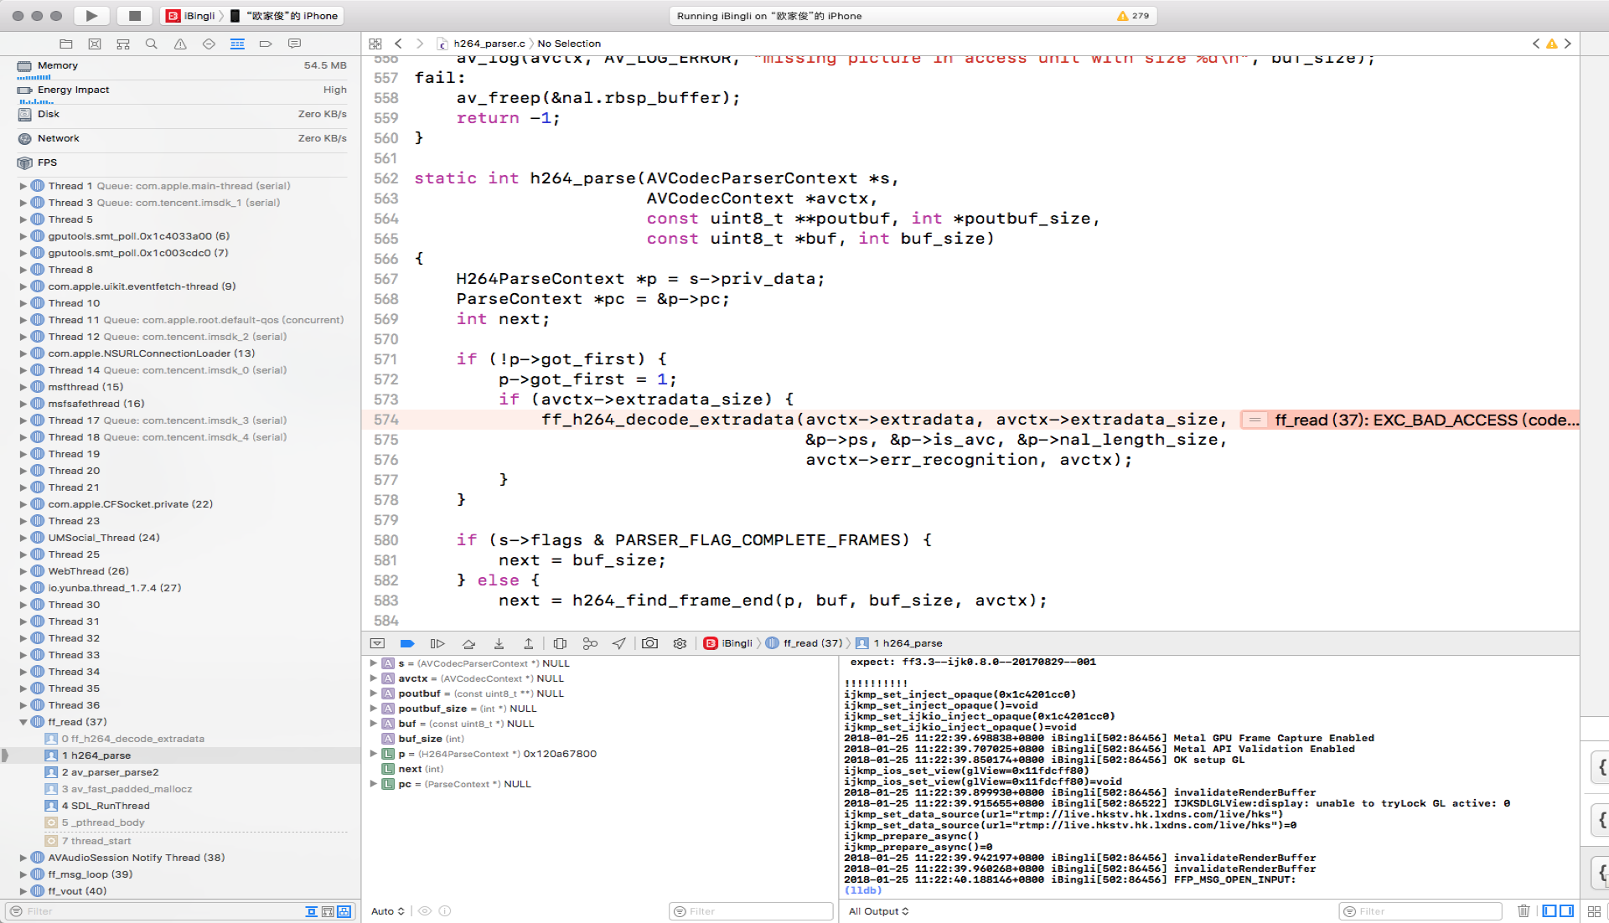Expand variable p H264ParseContext
This screenshot has width=1609, height=923.
click(x=374, y=754)
